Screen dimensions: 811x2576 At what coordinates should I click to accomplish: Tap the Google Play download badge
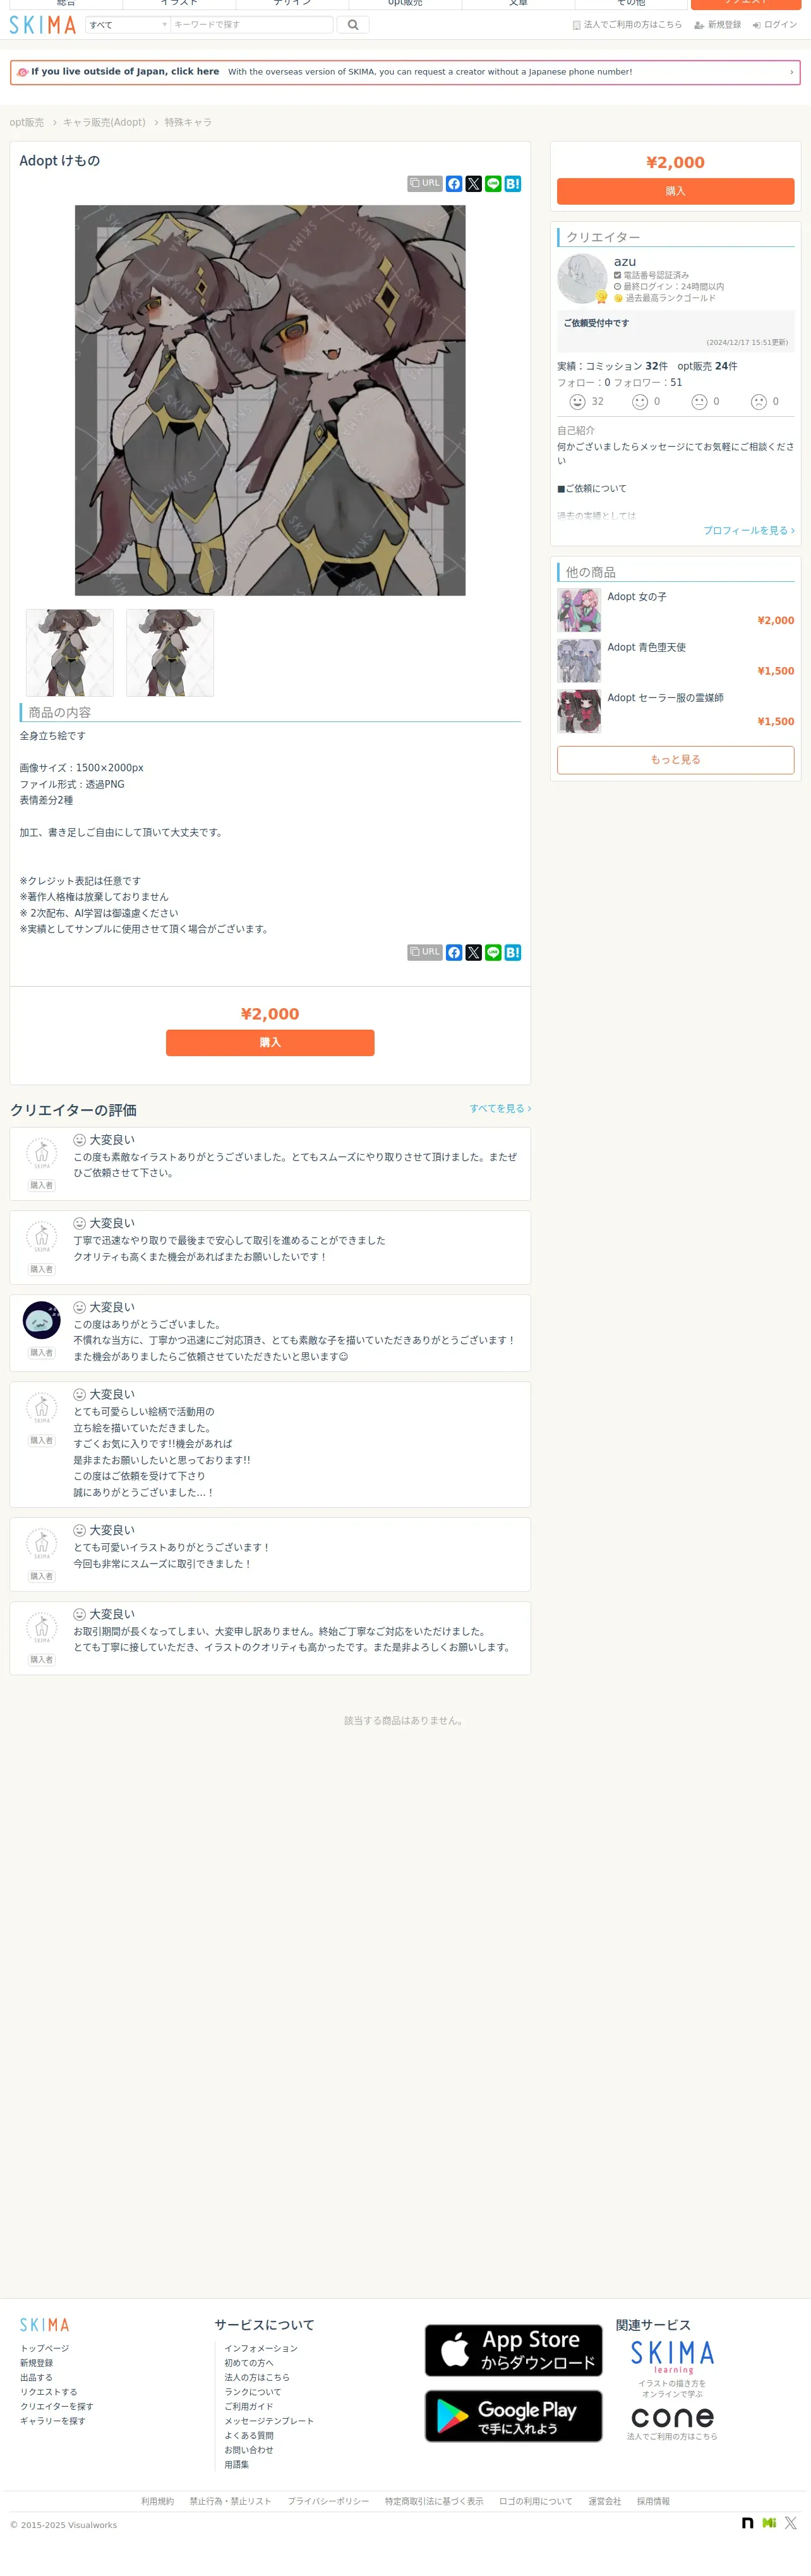coord(514,2416)
